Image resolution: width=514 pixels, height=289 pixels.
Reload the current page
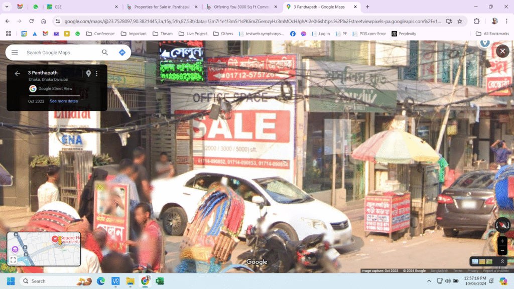32,21
